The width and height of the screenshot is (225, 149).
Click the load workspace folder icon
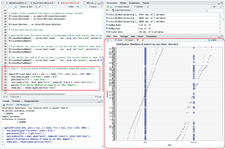108,7
